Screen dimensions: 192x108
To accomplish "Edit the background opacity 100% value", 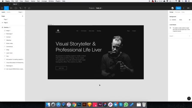I will click(181, 20).
